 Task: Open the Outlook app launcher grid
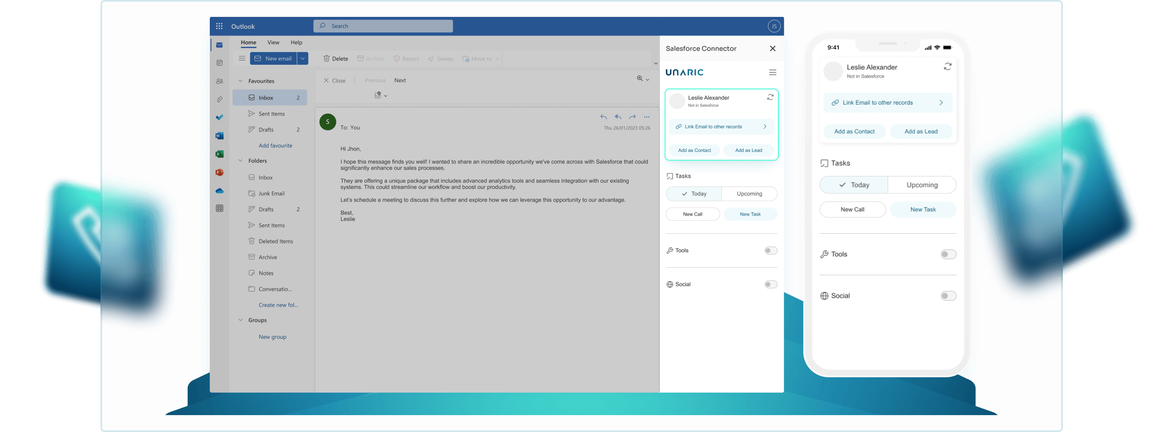219,26
